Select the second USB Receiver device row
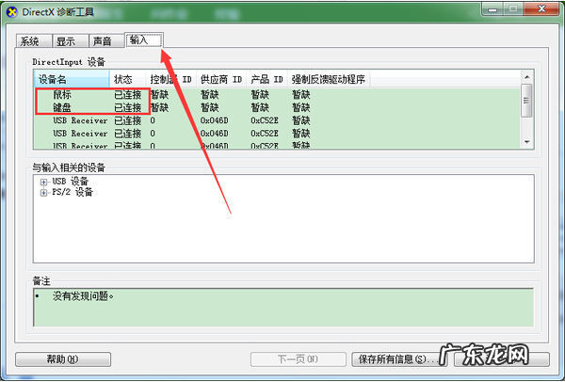565x382 pixels. [277, 134]
